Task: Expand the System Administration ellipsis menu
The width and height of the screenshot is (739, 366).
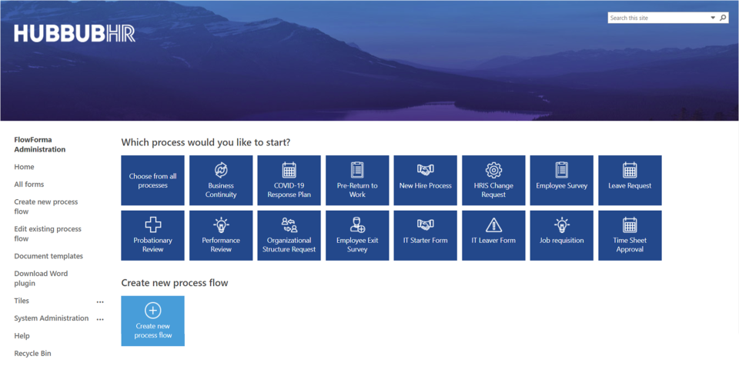Action: pyautogui.click(x=100, y=319)
